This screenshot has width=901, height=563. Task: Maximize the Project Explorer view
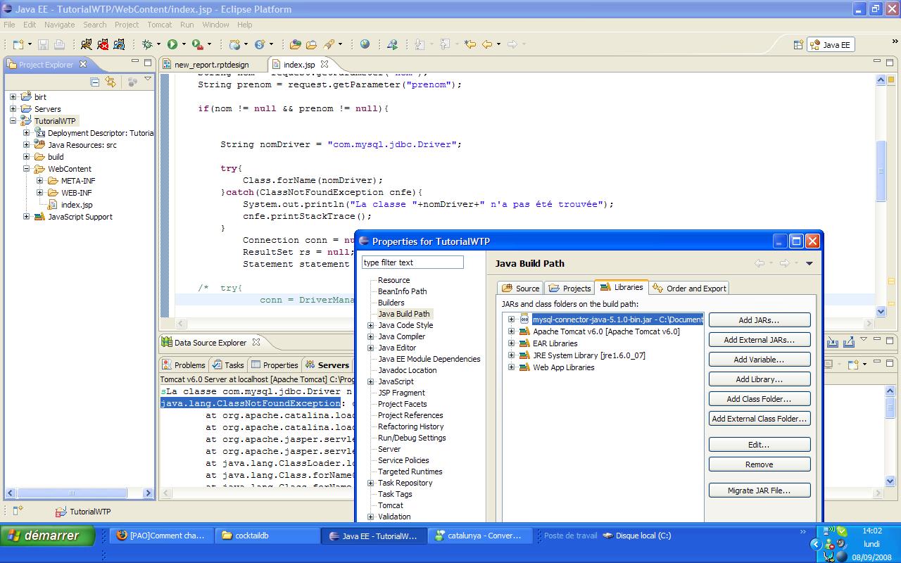[148, 64]
